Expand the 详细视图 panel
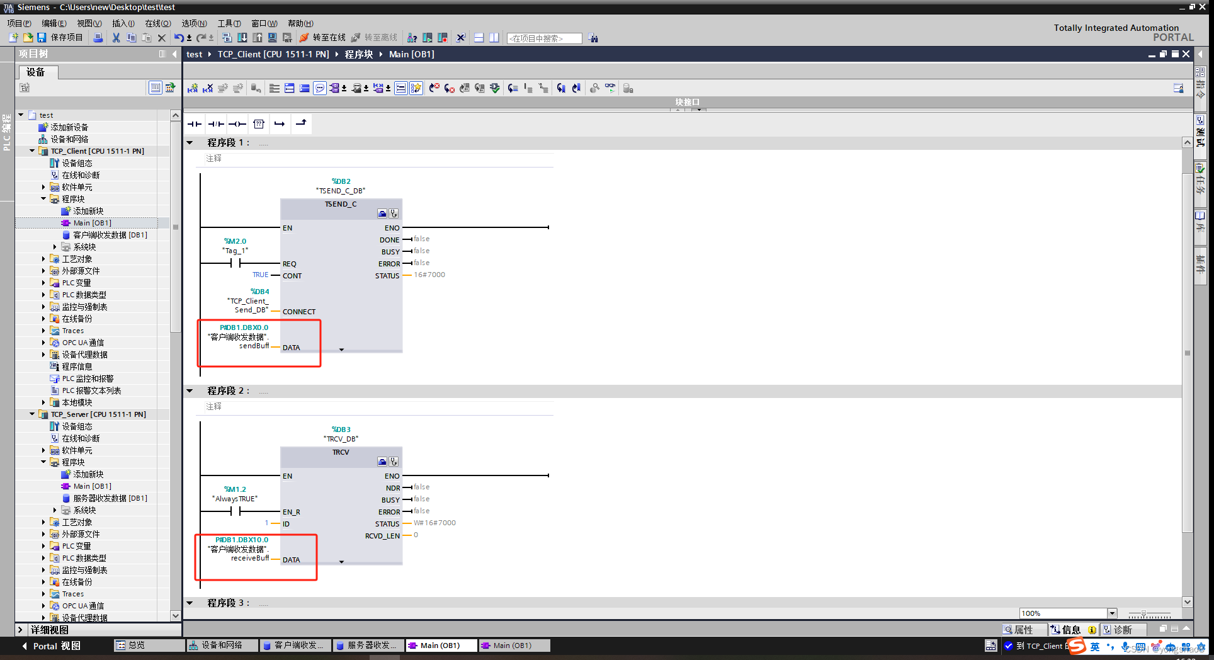The image size is (1214, 660). pyautogui.click(x=20, y=630)
